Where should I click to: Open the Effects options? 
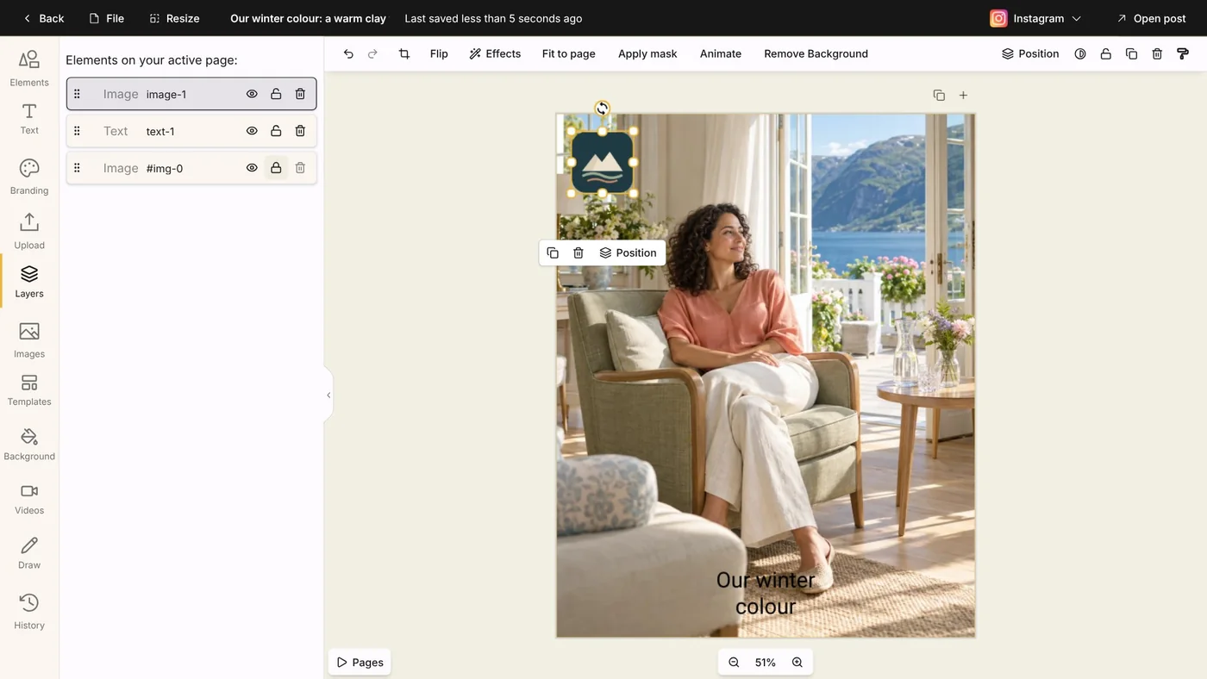coord(495,53)
